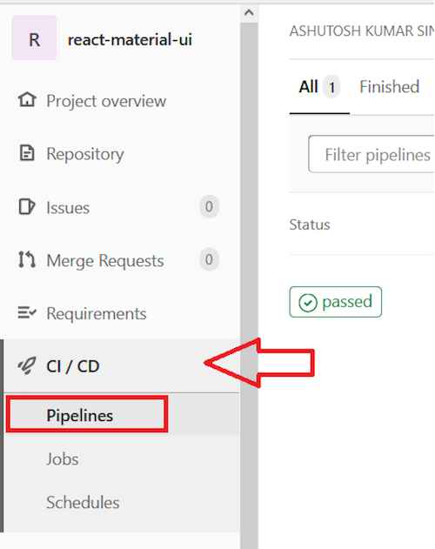This screenshot has height=549, width=435.
Task: Click the CI / CD rocket icon
Action: [27, 366]
